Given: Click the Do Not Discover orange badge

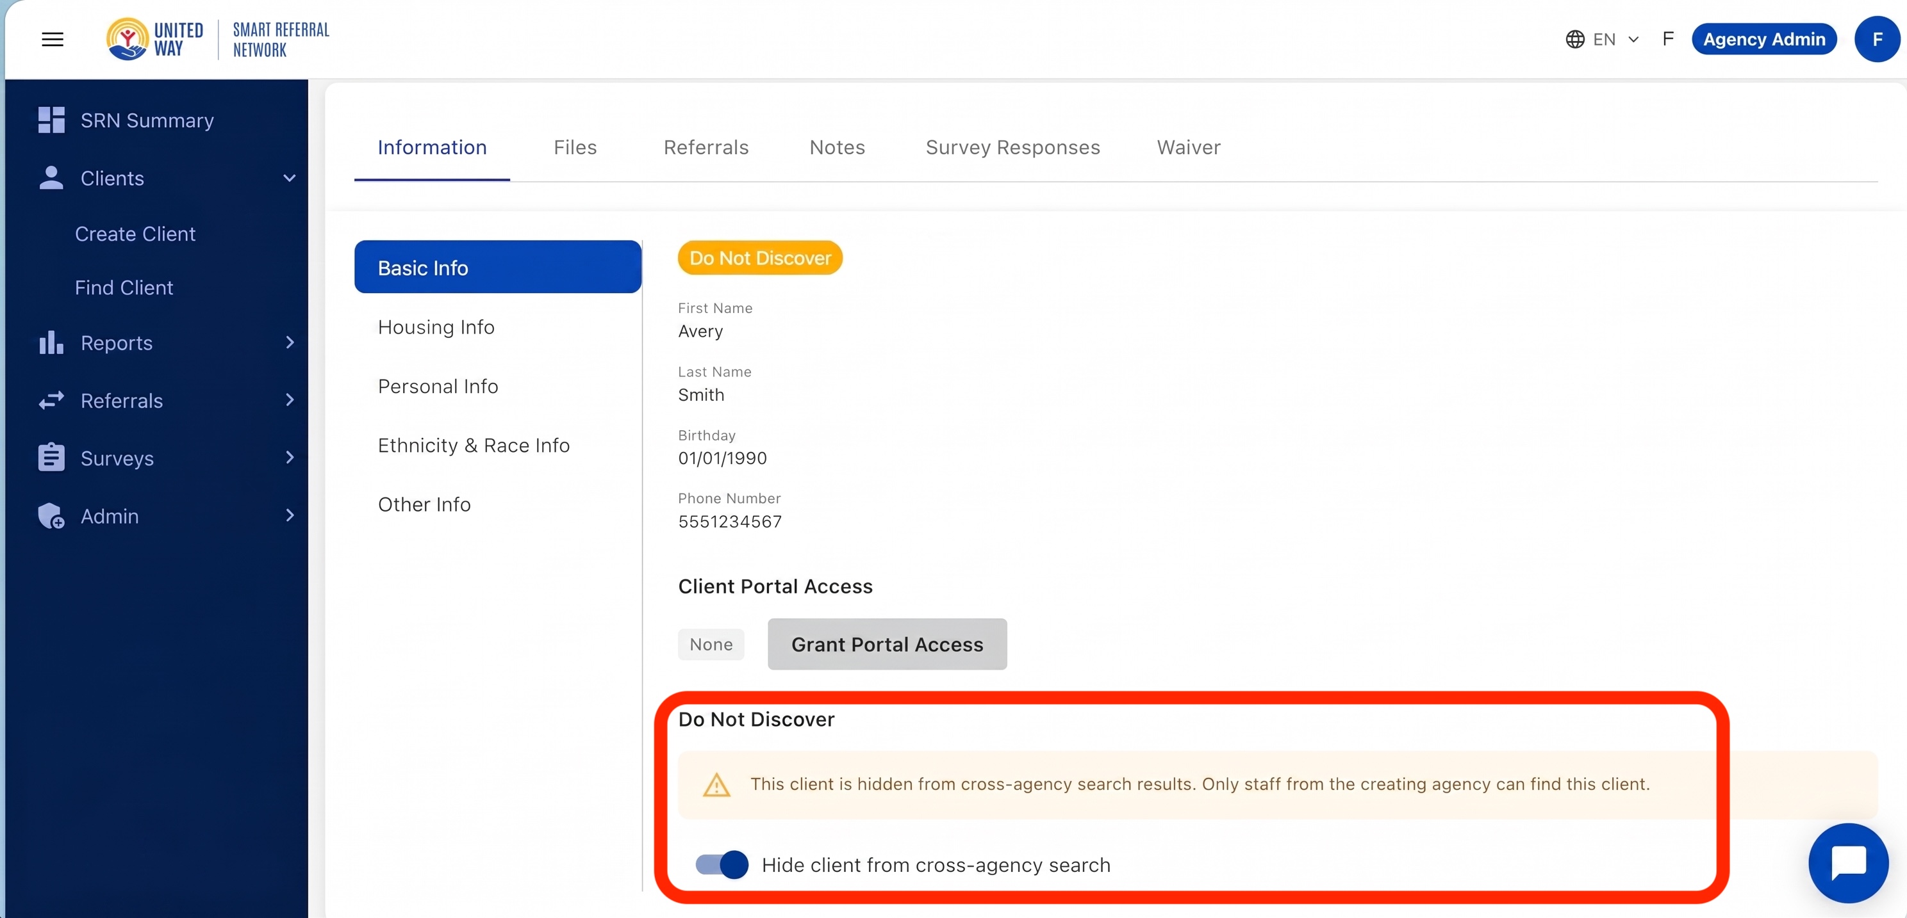Looking at the screenshot, I should 760,257.
